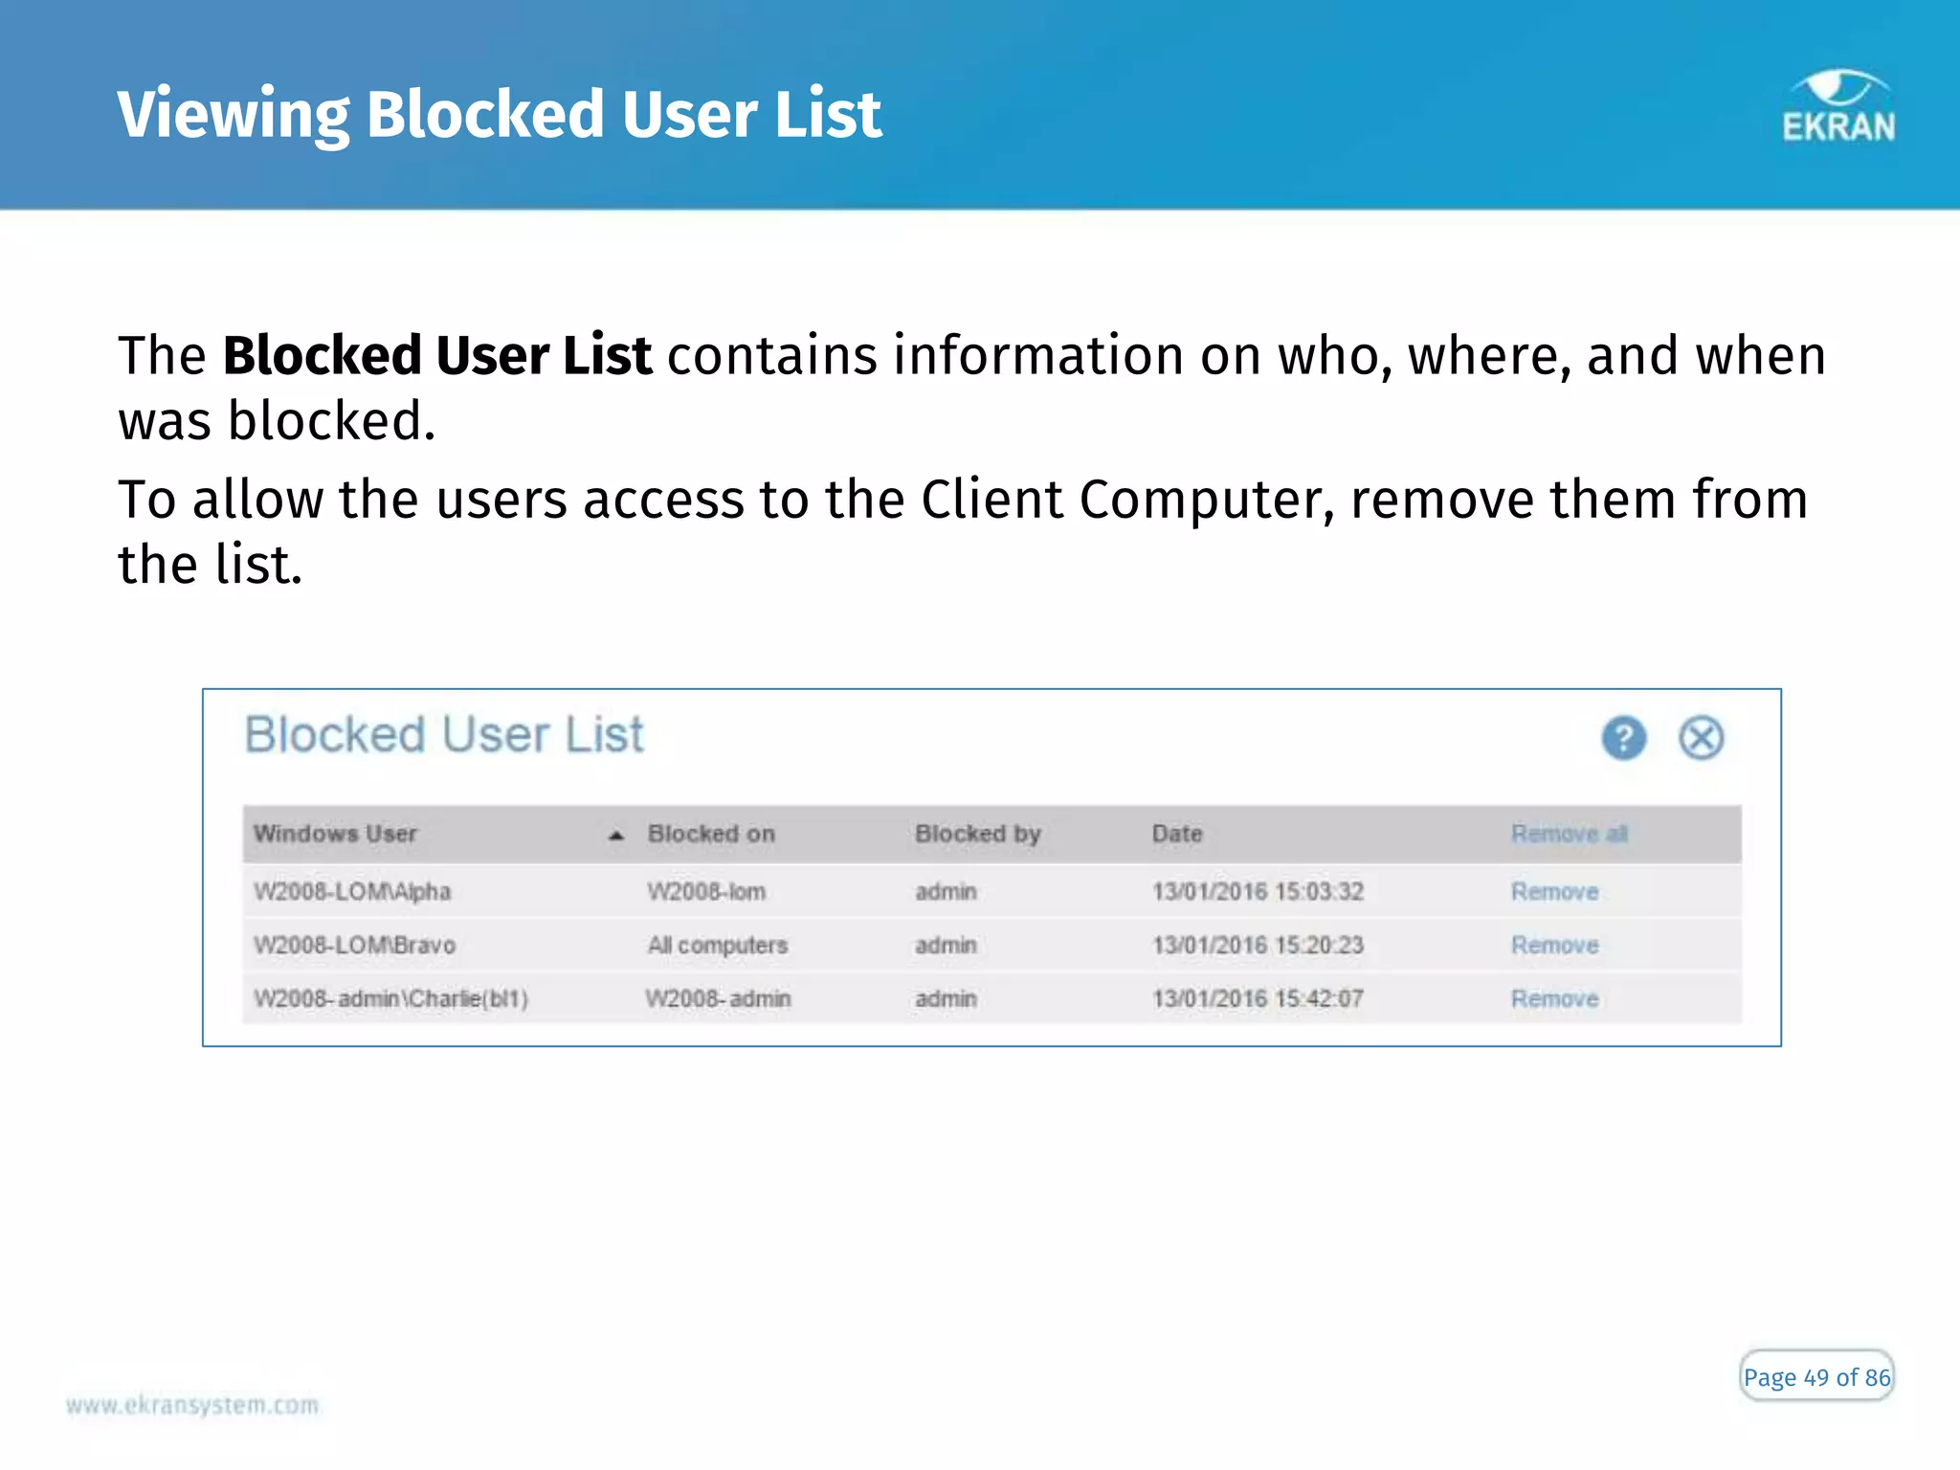Screen dimensions: 1960x1470
Task: Click the date 13/01/2016 15:20:23
Action: (1258, 945)
